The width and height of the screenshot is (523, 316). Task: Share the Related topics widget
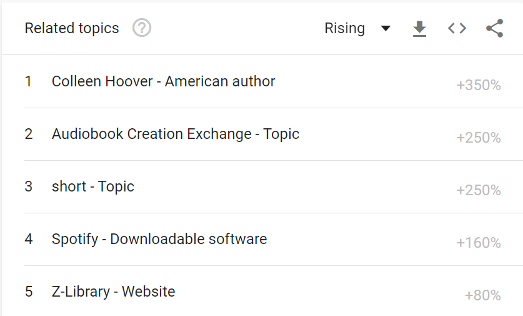pos(495,28)
